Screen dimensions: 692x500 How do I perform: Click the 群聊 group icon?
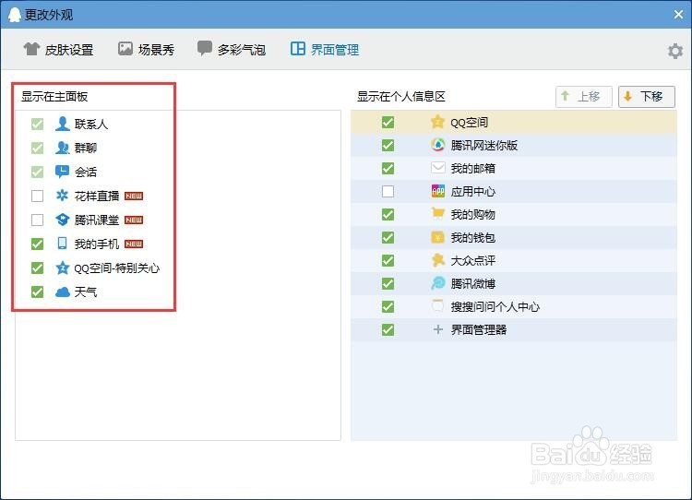[62, 148]
